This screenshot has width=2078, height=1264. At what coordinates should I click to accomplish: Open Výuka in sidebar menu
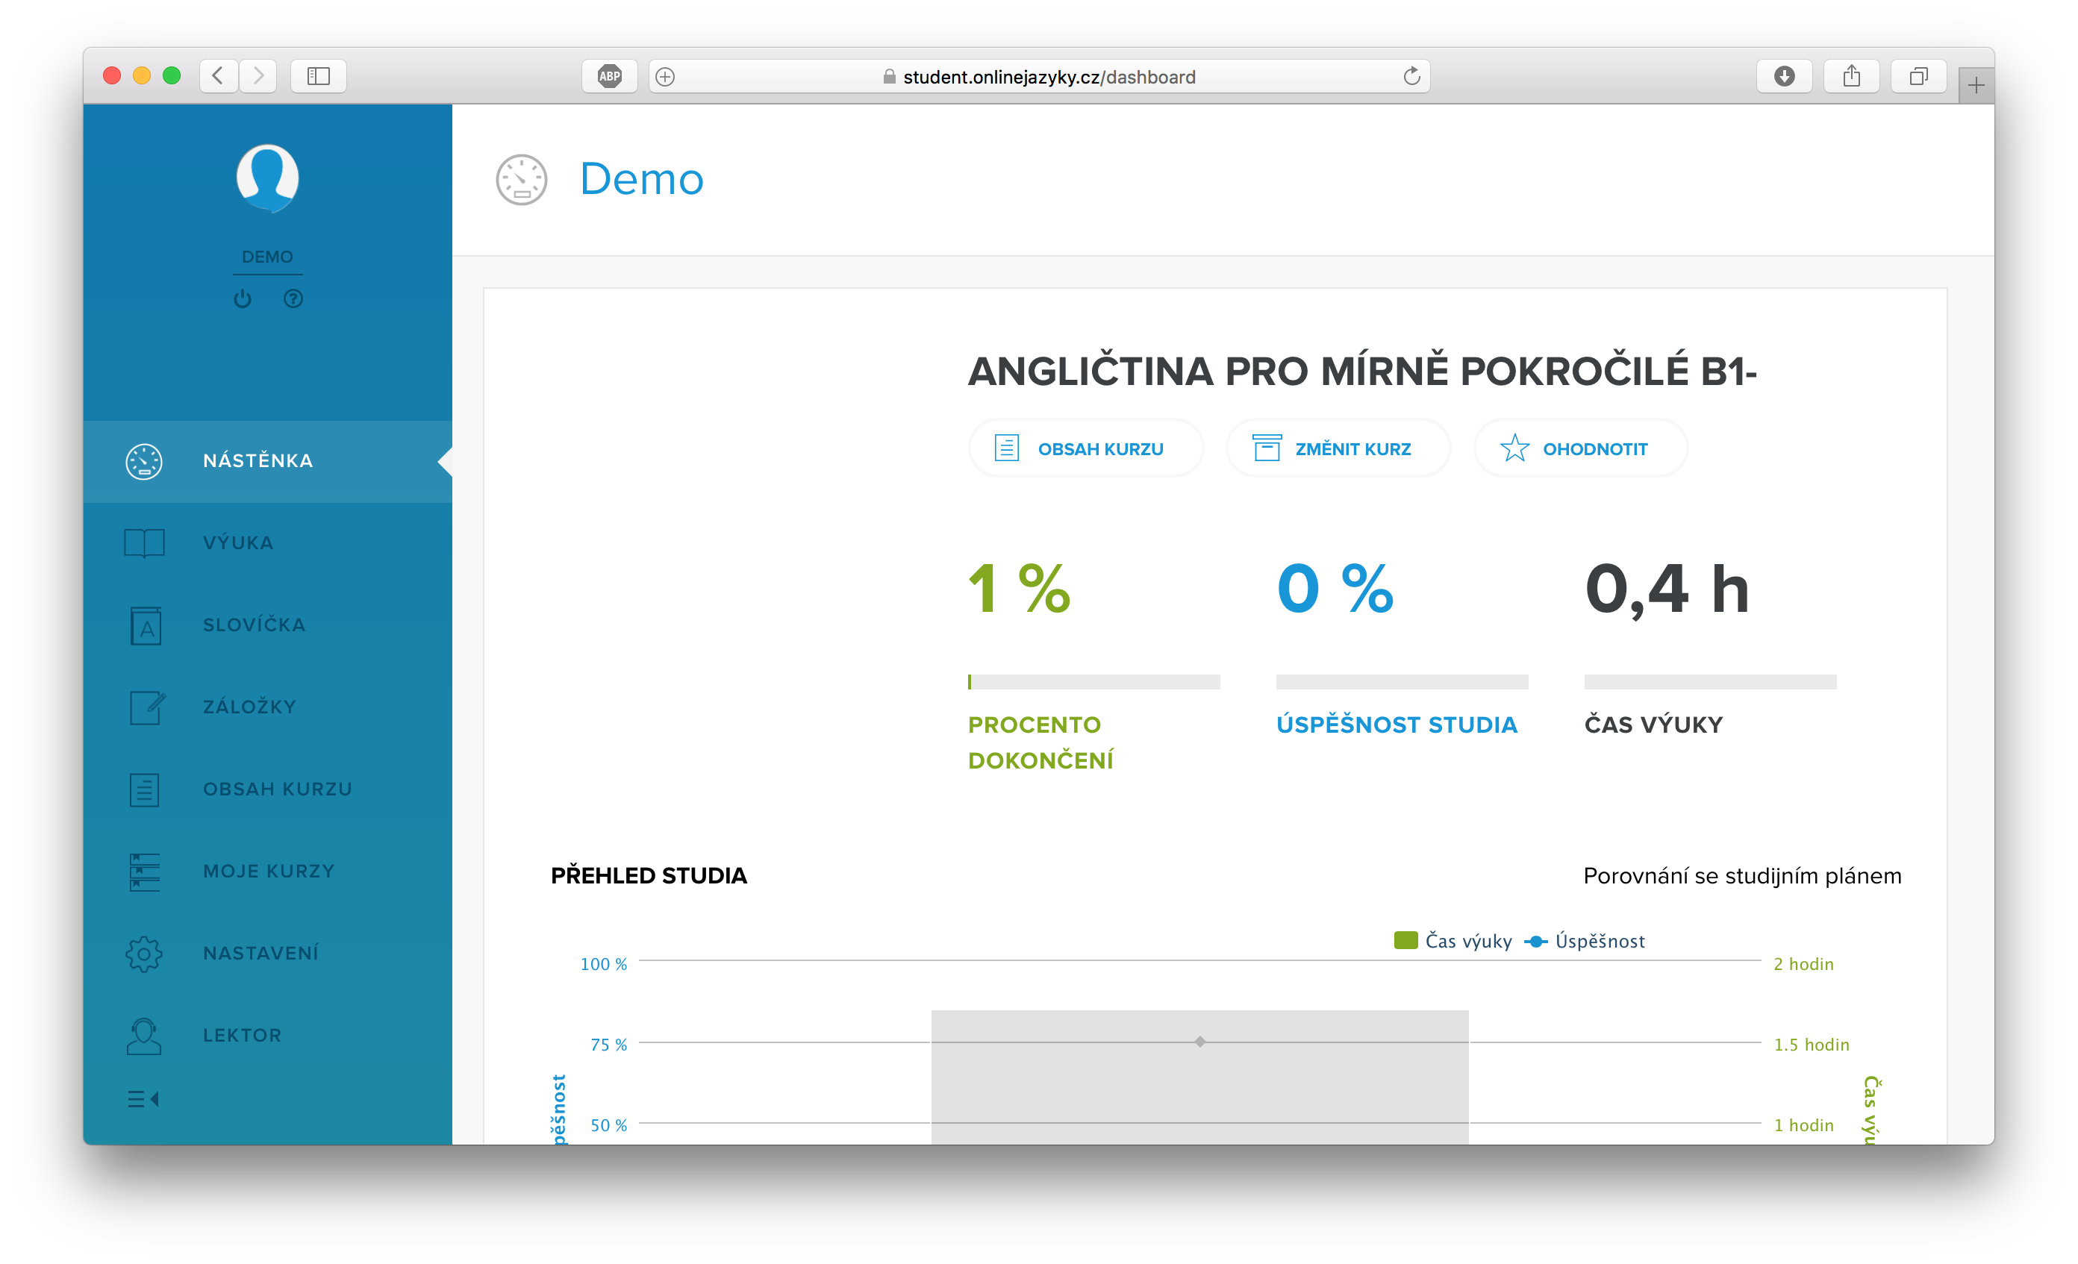pos(238,542)
